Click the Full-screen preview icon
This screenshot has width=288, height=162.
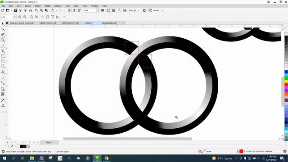click(x=103, y=10)
